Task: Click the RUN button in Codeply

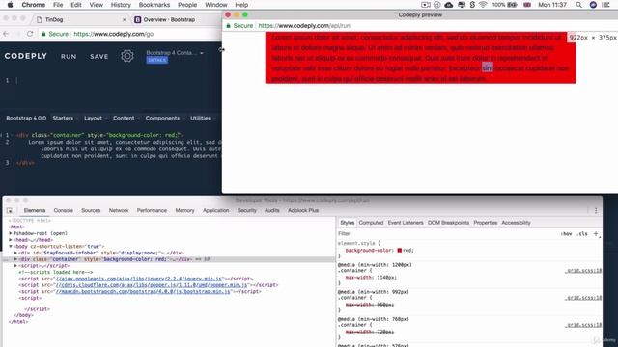Action: click(x=69, y=57)
